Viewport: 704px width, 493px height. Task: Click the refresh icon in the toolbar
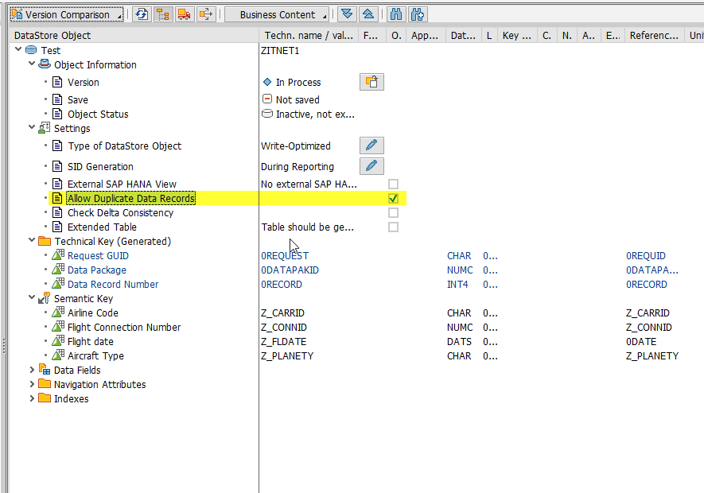[x=142, y=14]
